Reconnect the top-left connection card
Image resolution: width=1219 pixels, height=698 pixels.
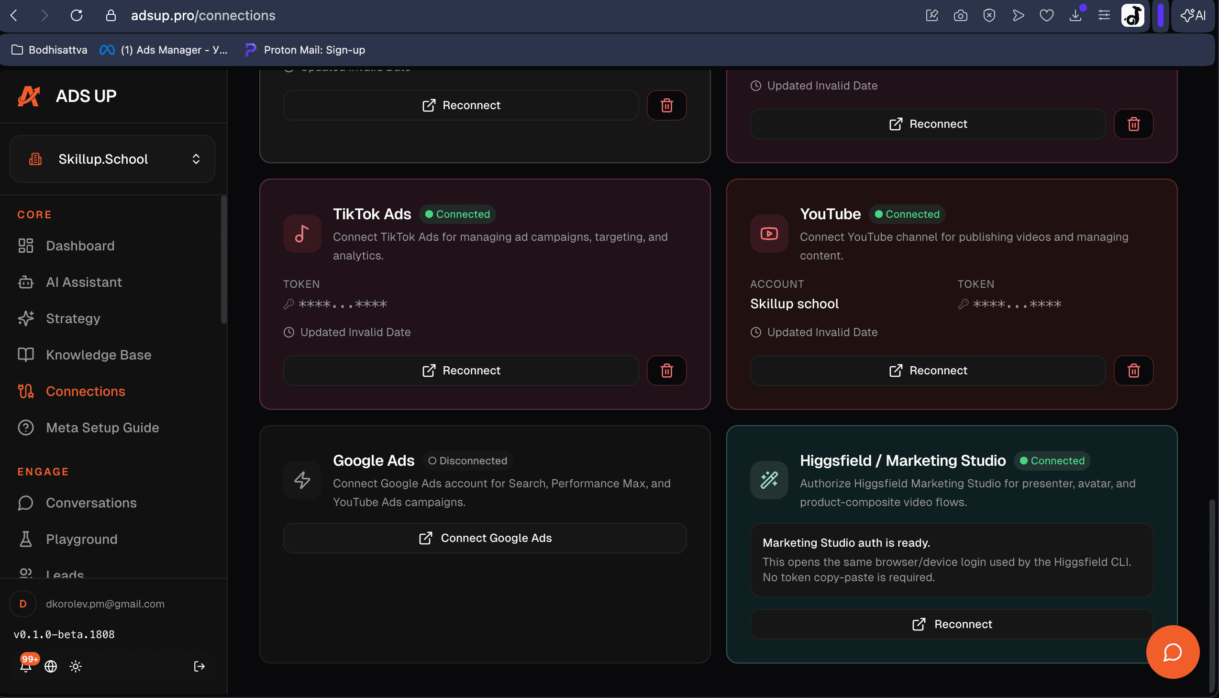pos(461,105)
